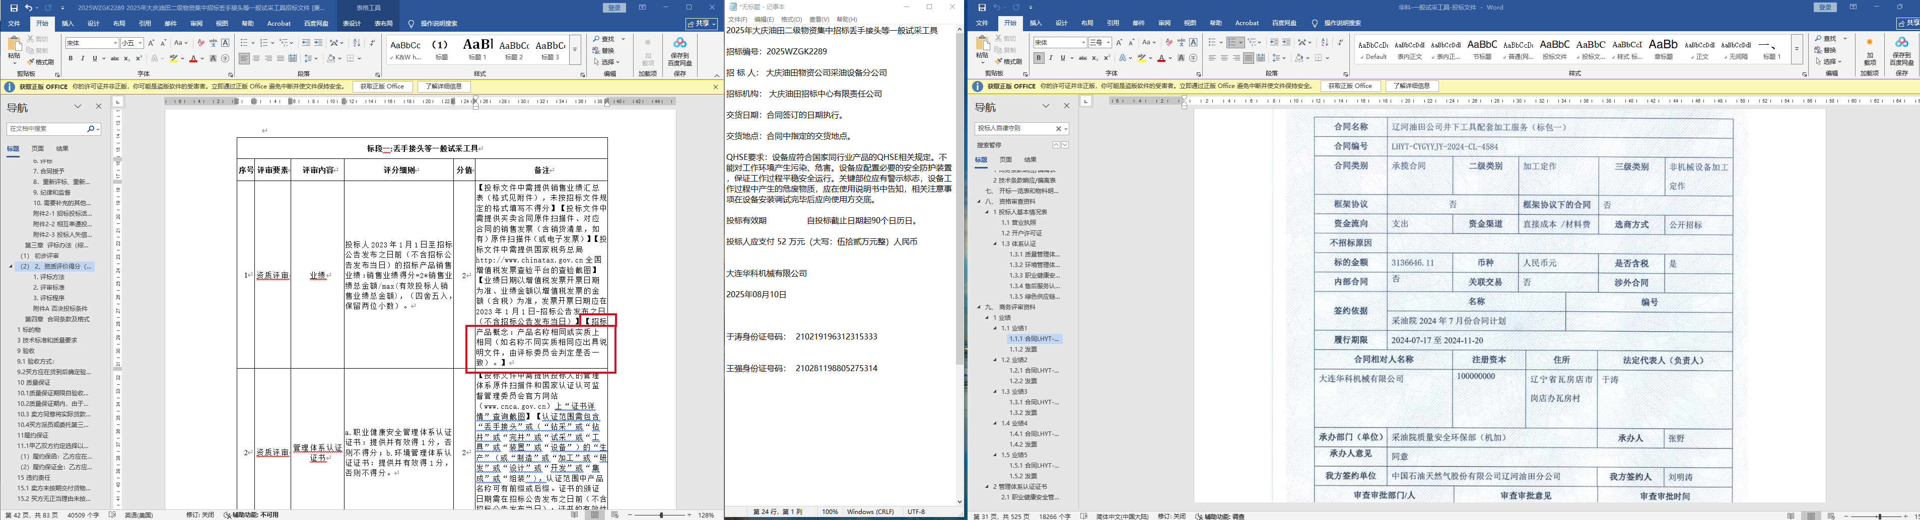Open the 插入 tab in the left Word window

click(68, 24)
